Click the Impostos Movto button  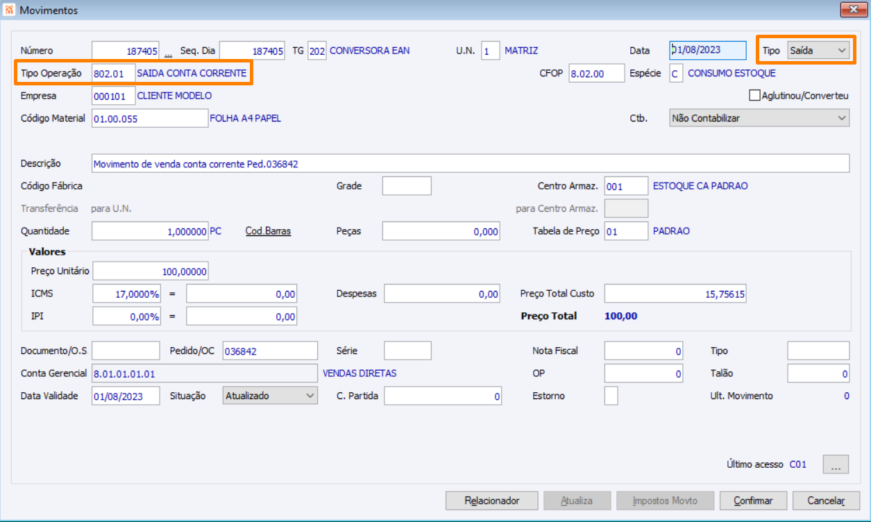(x=665, y=500)
